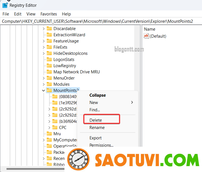Select the (Default) value entry
202x172 pixels.
(158, 36)
